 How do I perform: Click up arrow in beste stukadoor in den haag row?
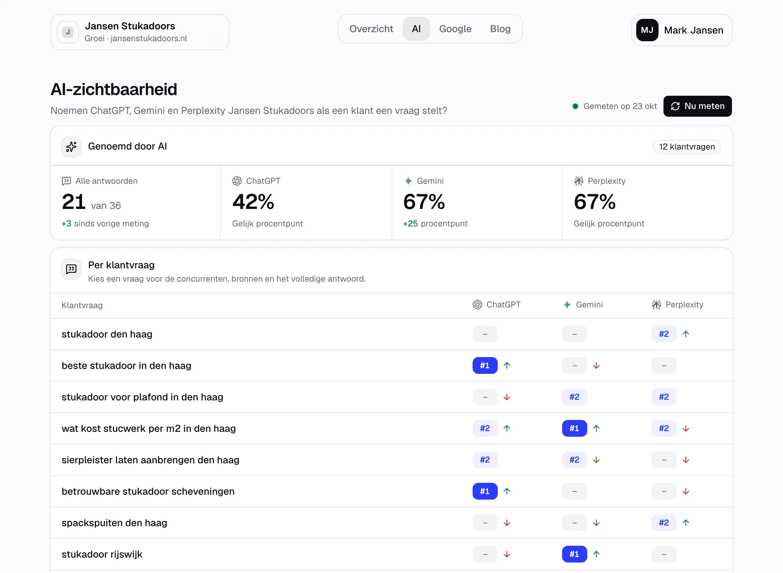507,365
